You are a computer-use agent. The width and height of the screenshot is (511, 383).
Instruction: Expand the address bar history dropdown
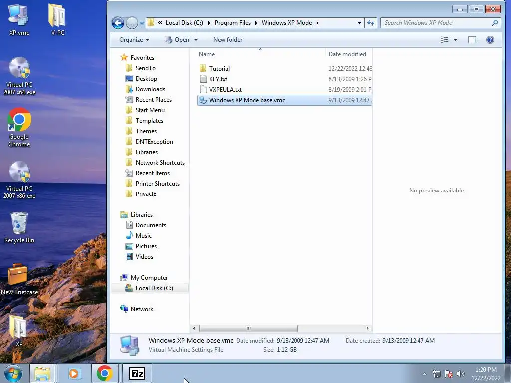point(359,23)
